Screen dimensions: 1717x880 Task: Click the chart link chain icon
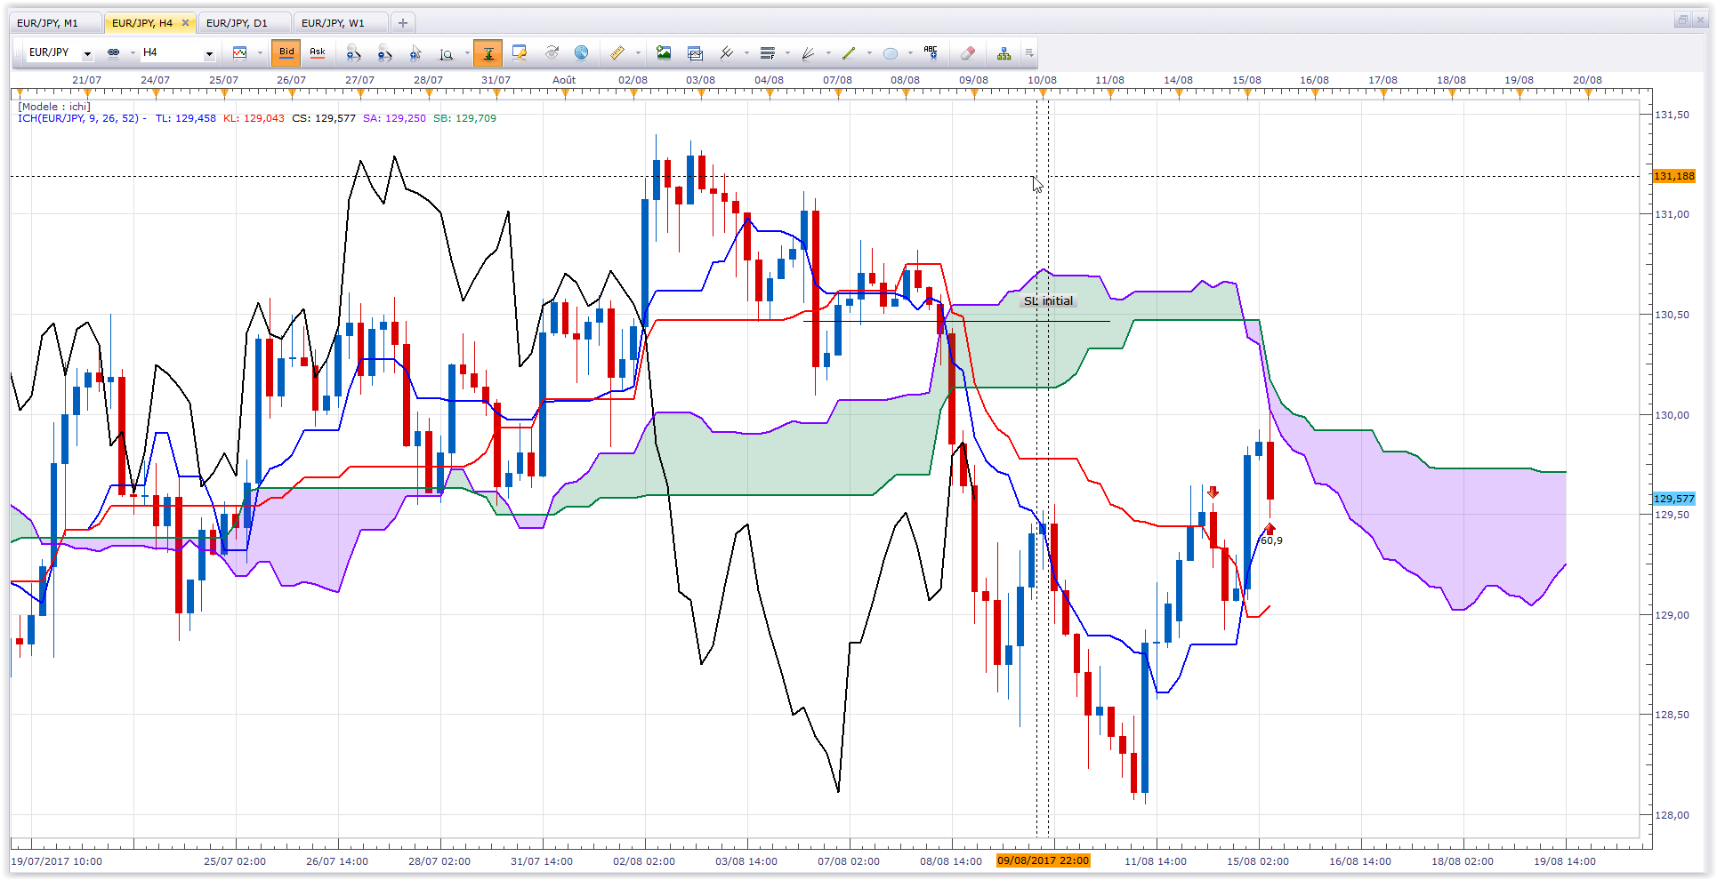pyautogui.click(x=113, y=53)
